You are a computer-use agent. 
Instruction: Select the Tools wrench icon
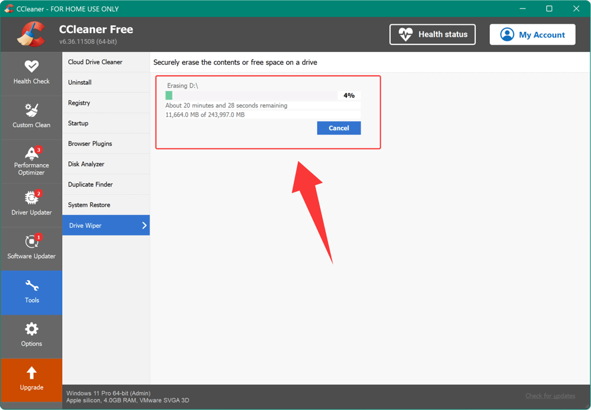[31, 286]
